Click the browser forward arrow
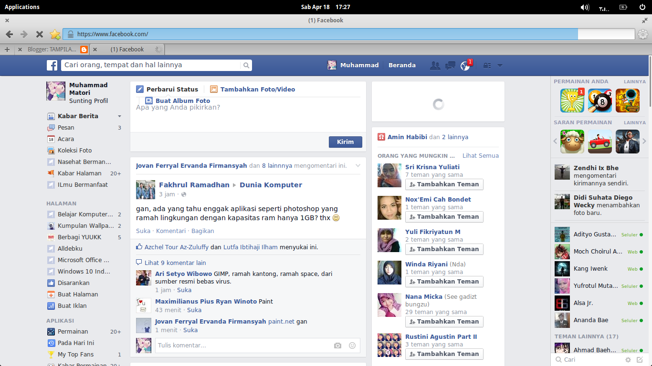The height and width of the screenshot is (366, 652). click(x=24, y=34)
